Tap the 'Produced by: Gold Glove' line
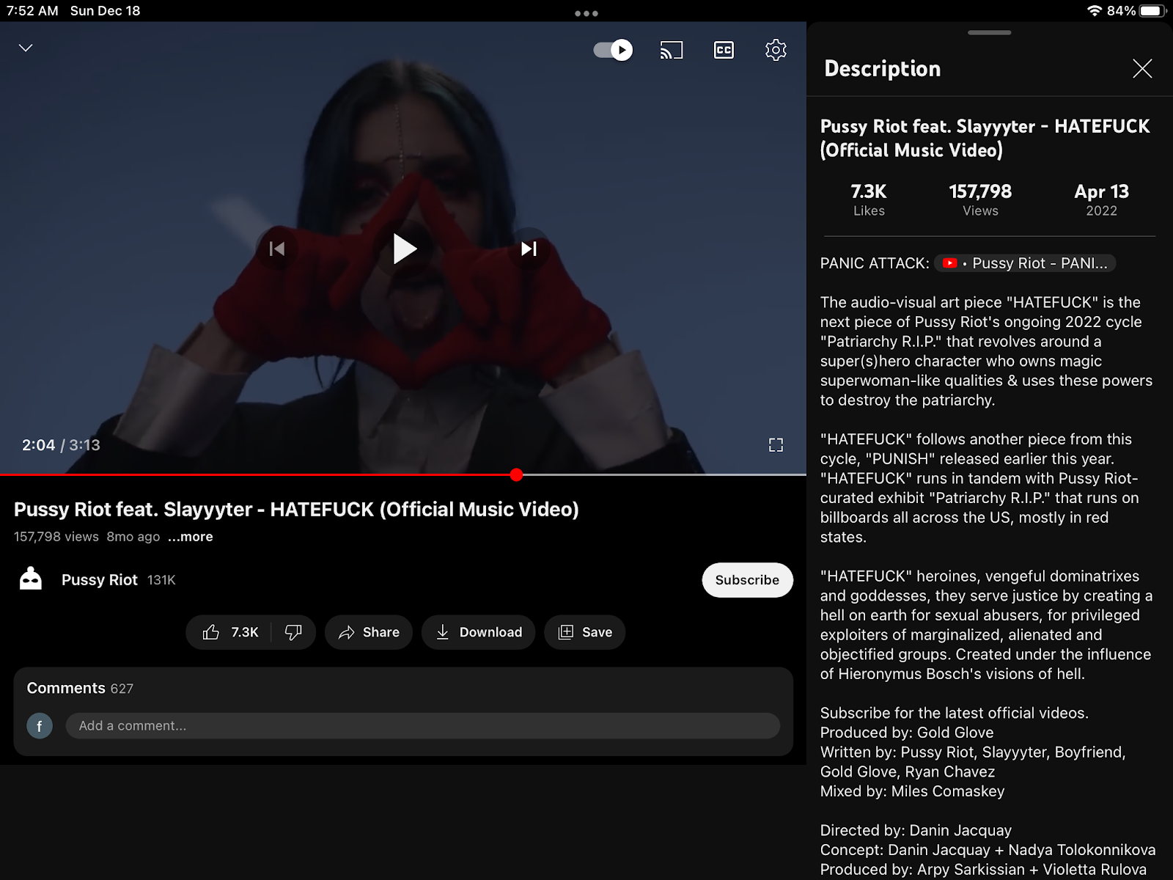 [907, 733]
